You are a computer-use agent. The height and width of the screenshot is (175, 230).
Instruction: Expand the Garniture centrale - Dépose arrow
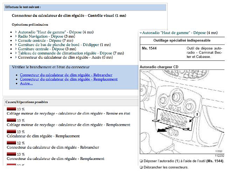click(16, 49)
